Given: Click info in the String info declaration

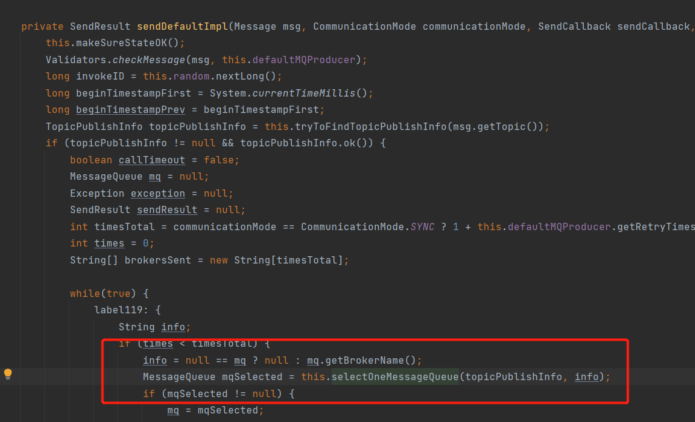Looking at the screenshot, I should 173,327.
